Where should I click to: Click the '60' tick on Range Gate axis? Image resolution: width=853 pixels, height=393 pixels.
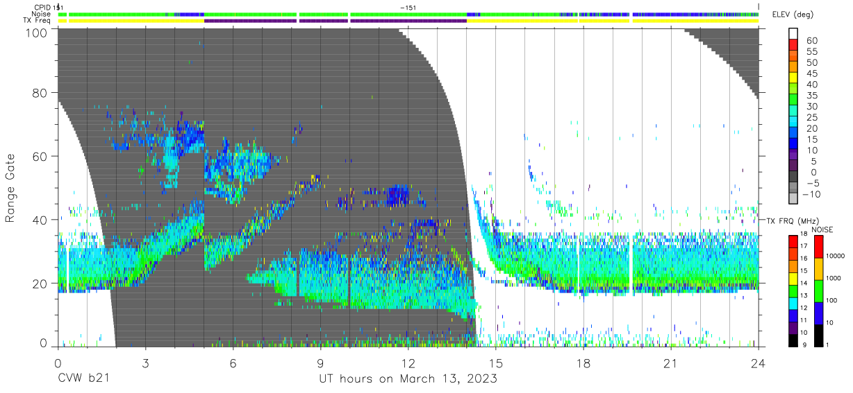(40, 156)
